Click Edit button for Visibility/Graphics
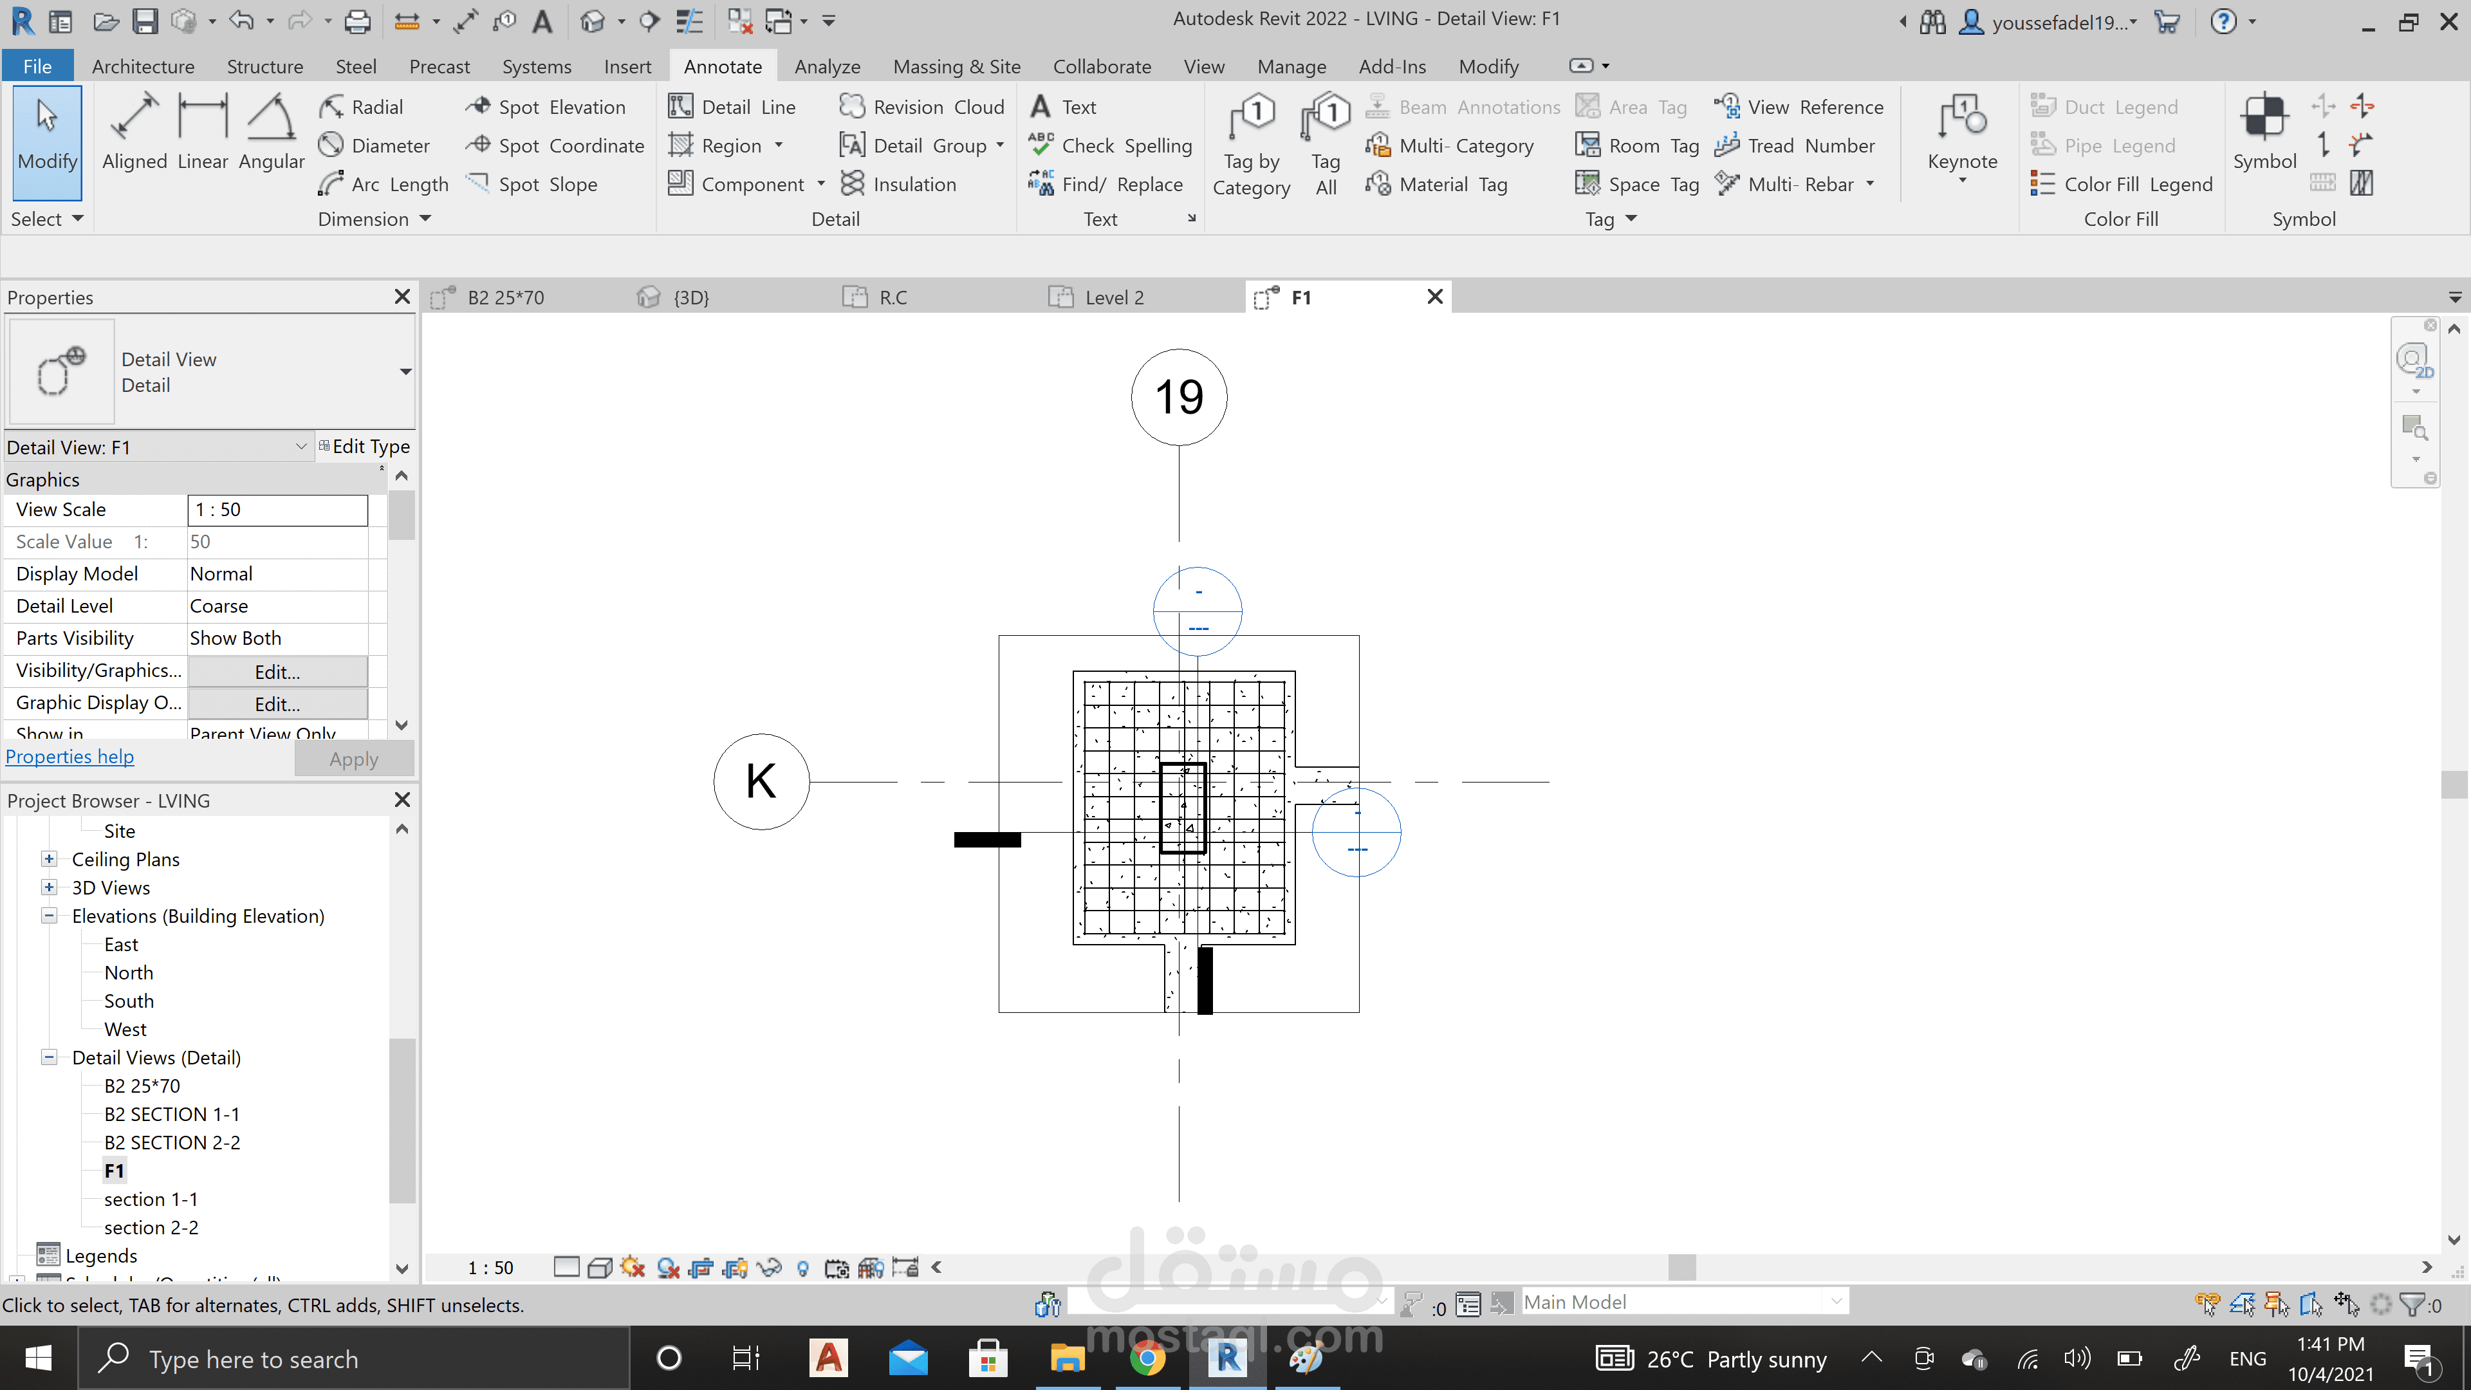2471x1390 pixels. (277, 671)
